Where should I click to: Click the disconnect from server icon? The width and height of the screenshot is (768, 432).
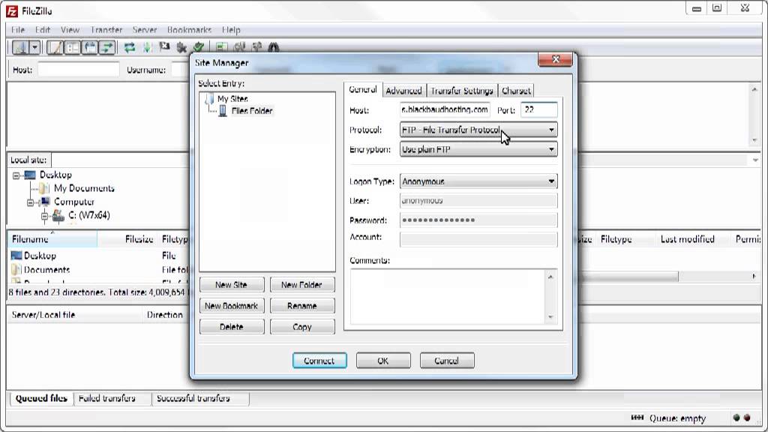tap(181, 47)
